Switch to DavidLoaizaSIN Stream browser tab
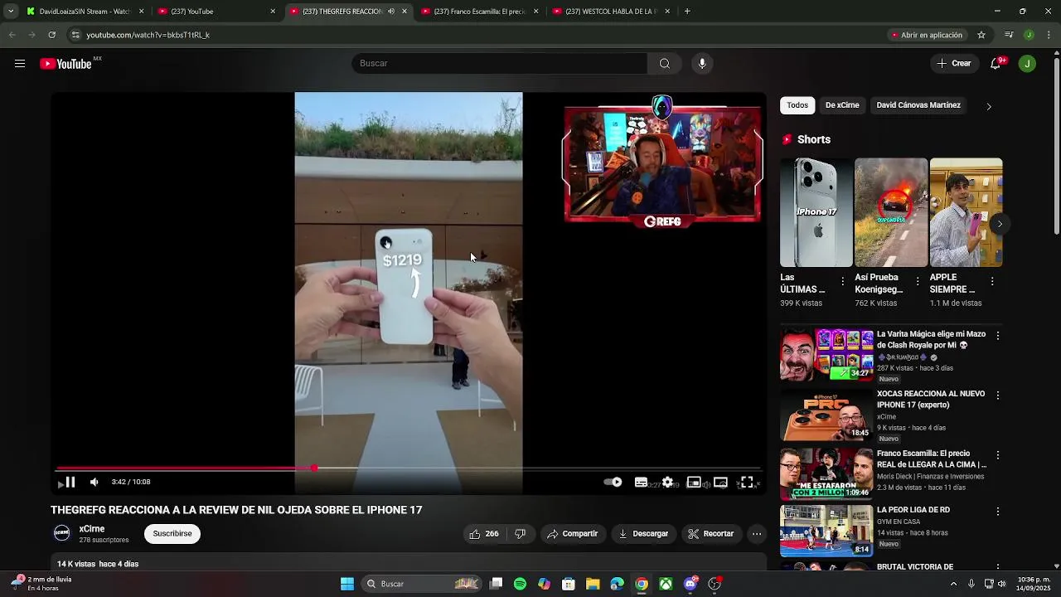The image size is (1061, 597). tap(85, 12)
